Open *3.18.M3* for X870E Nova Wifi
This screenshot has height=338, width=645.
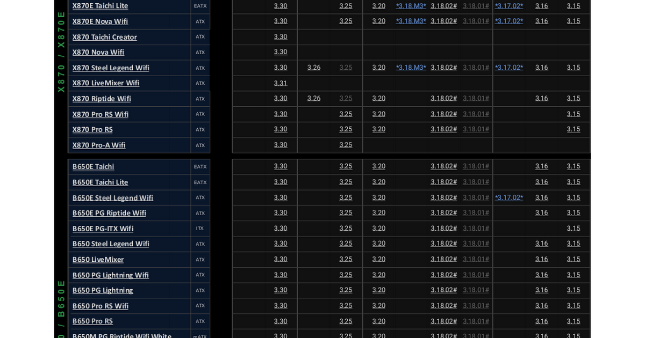click(411, 21)
